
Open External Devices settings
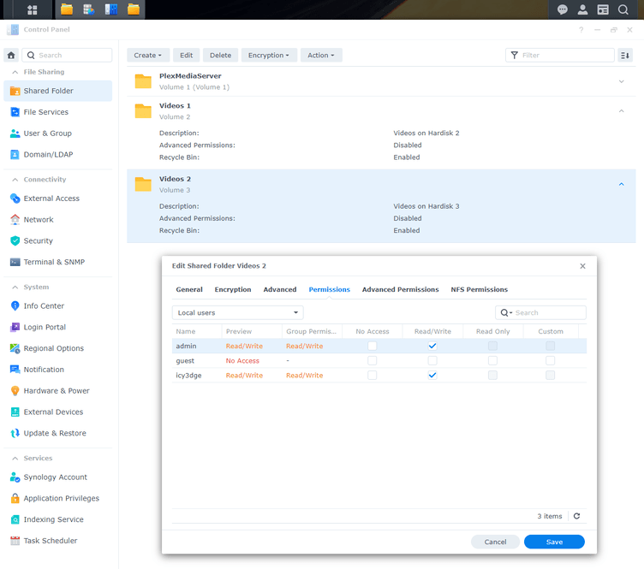tap(58, 412)
